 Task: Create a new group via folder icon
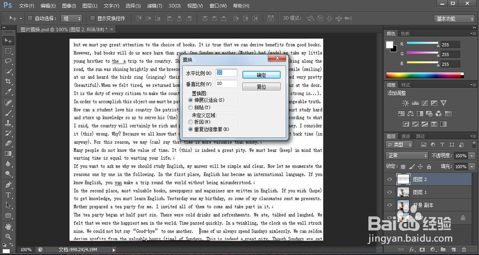(x=443, y=250)
